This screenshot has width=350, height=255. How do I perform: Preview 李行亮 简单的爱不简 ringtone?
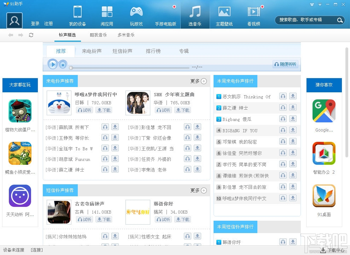(x=283, y=164)
